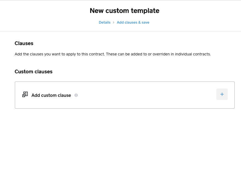
Task: Click the New custom template title
Action: point(124,11)
